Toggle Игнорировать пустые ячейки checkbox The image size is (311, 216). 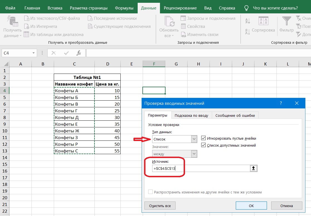[203, 138]
